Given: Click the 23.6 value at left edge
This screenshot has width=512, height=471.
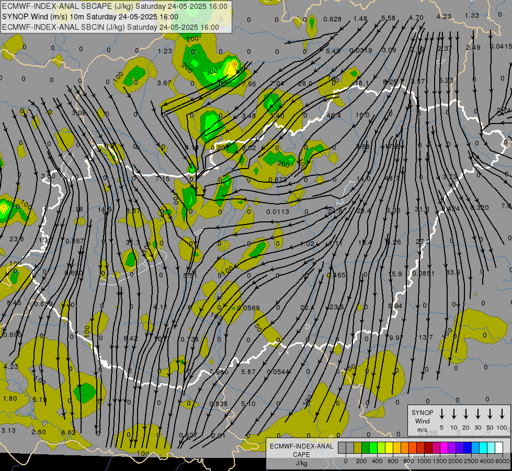Looking at the screenshot, I should point(16,239).
